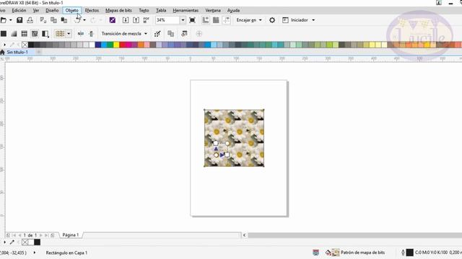Open the Efectos menu
Screen dimensions: 462x259
tap(92, 10)
